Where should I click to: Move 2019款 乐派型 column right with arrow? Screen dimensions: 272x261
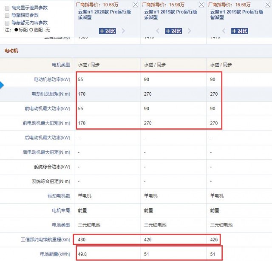[190, 31]
